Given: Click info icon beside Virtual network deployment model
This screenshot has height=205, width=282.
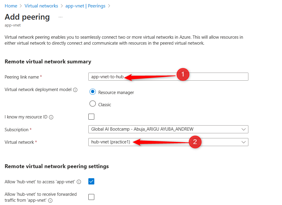Looking at the screenshot, I should tap(75, 90).
